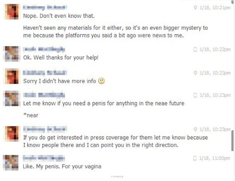This screenshot has width=235, height=181.
Task: Open sender name above 'Ok. Well thanks' message
Action: [x=44, y=49]
